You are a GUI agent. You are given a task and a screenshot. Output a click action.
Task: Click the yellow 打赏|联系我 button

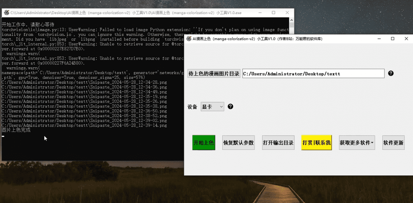tap(317, 143)
